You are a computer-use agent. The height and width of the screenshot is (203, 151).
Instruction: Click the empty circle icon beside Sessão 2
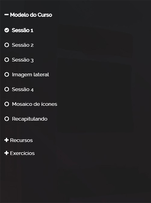(x=7, y=45)
